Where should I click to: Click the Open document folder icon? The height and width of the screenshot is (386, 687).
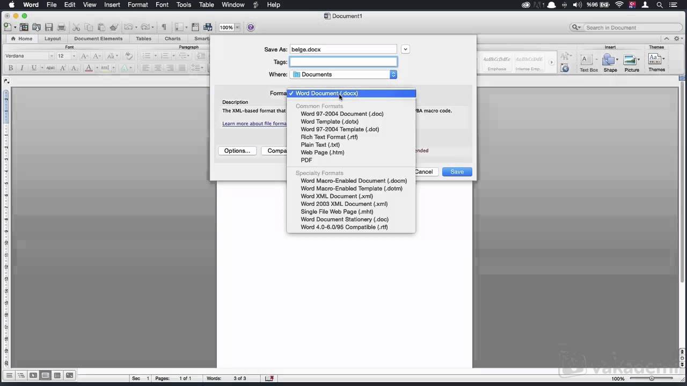tap(36, 27)
